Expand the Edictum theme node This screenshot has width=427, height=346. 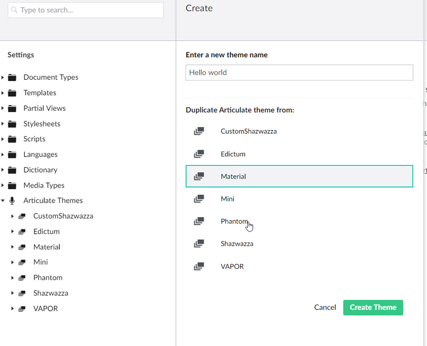tap(12, 232)
